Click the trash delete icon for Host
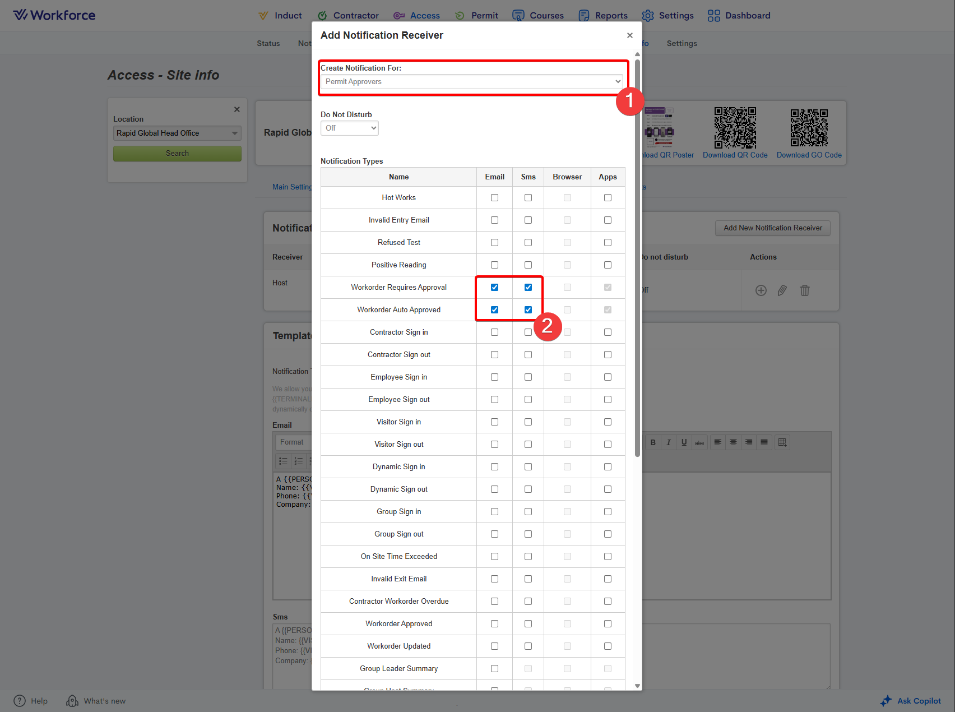Screen dimensions: 955x712 coord(804,290)
